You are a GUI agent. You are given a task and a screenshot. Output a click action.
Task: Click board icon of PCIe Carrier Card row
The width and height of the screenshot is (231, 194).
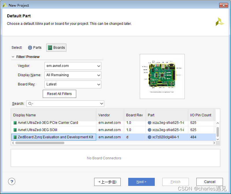pos(15,123)
